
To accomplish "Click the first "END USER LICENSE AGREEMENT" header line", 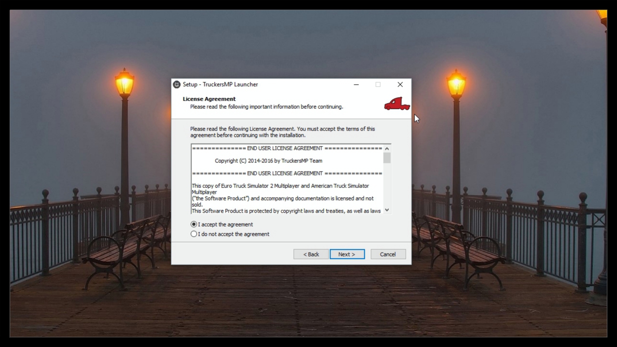I will 287,148.
